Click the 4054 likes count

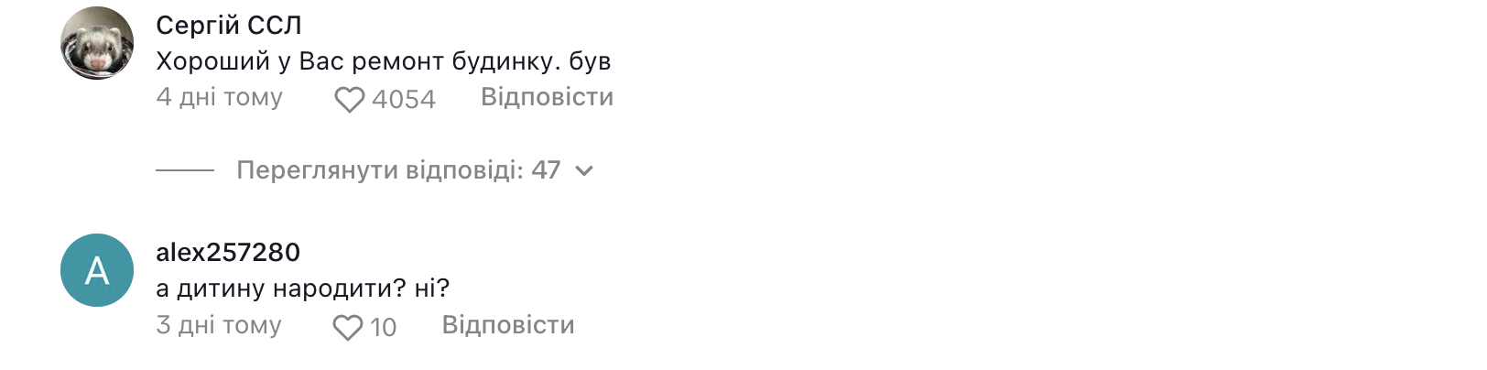(x=404, y=99)
